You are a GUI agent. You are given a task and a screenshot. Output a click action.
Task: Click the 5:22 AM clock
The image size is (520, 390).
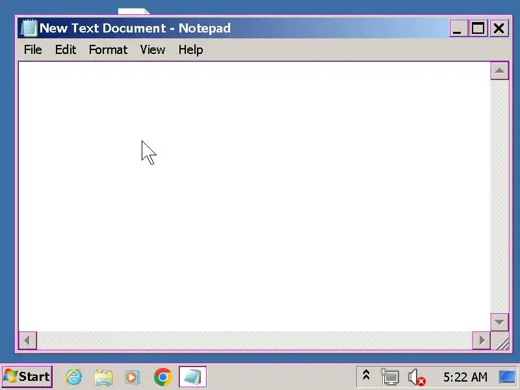point(465,377)
